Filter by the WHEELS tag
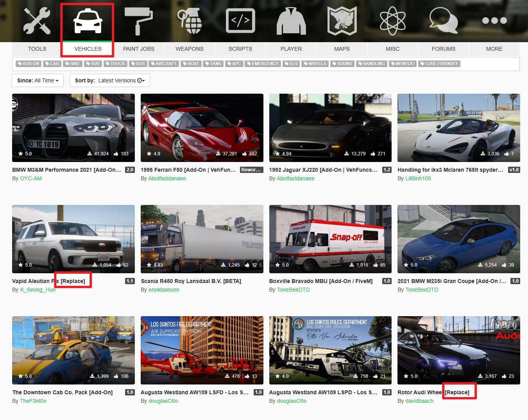528x420 pixels. coord(315,64)
